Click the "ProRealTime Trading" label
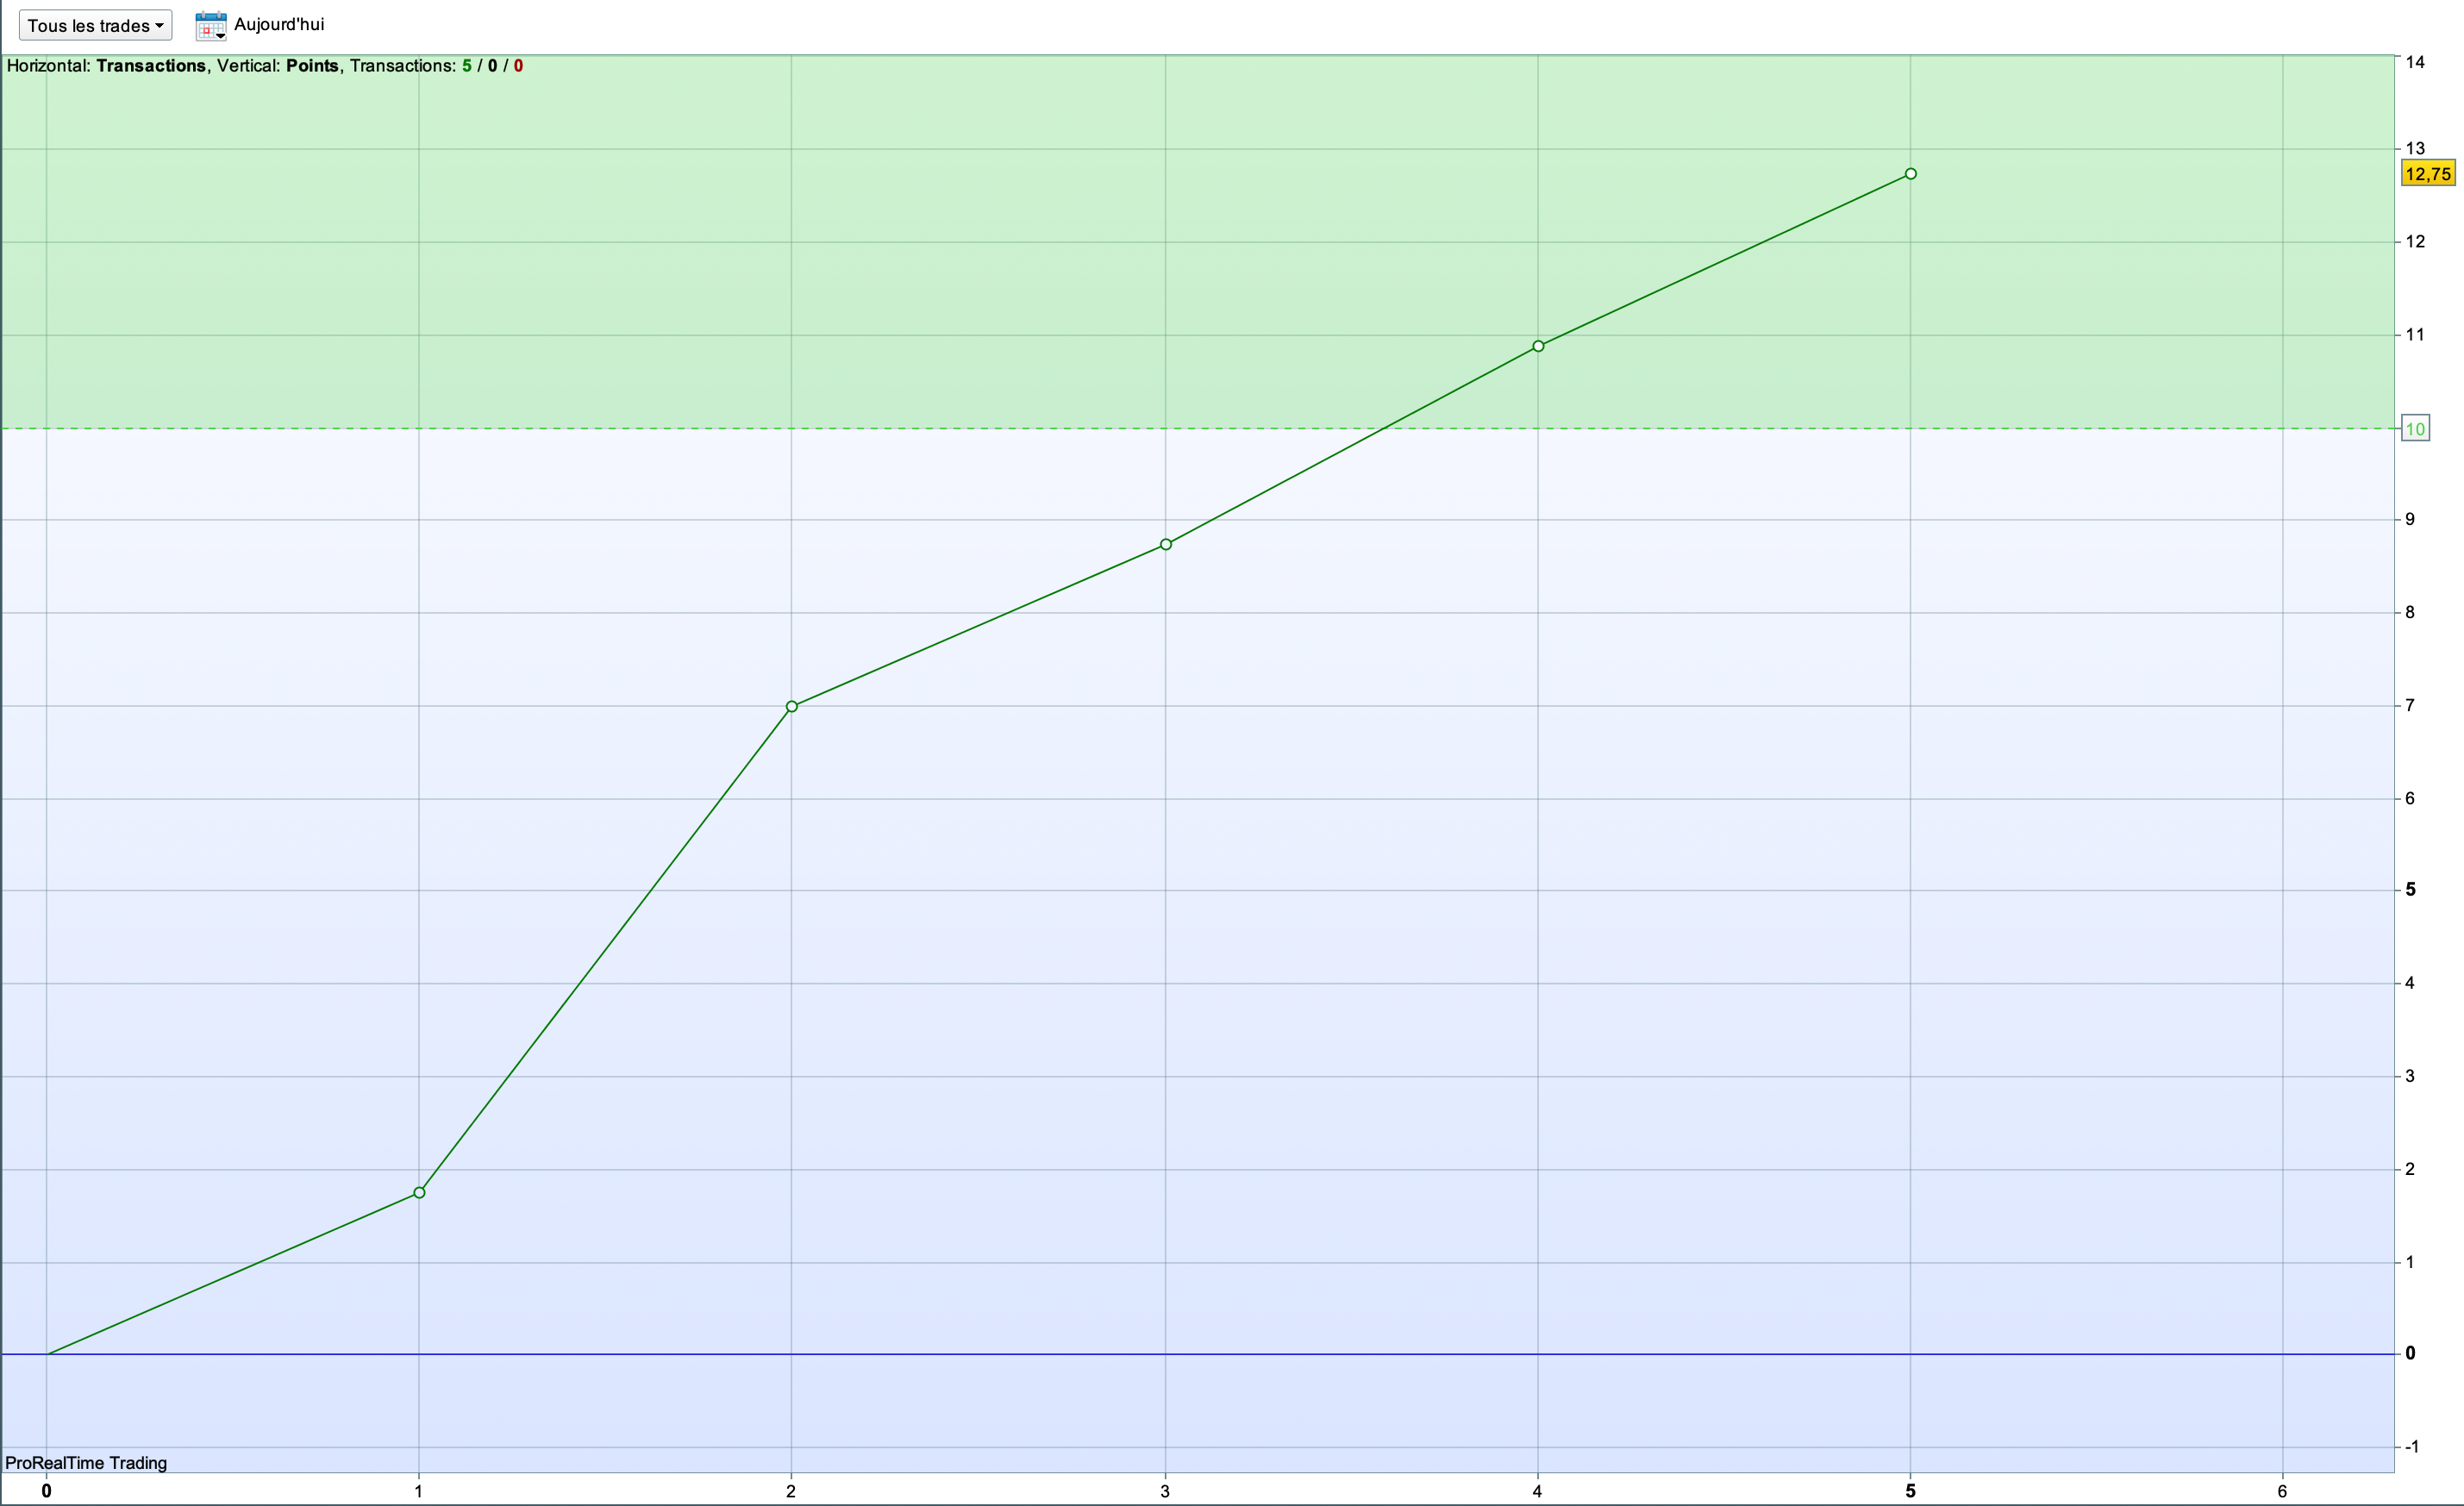 tap(86, 1463)
